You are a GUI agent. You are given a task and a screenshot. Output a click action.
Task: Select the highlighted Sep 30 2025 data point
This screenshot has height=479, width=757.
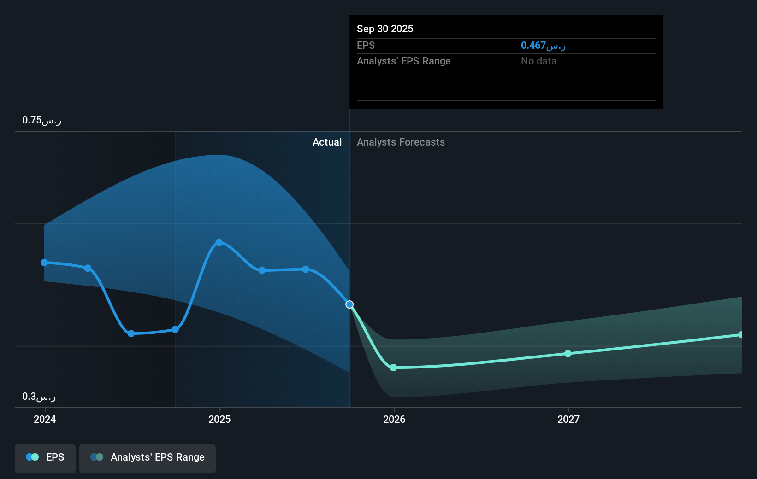pos(349,304)
